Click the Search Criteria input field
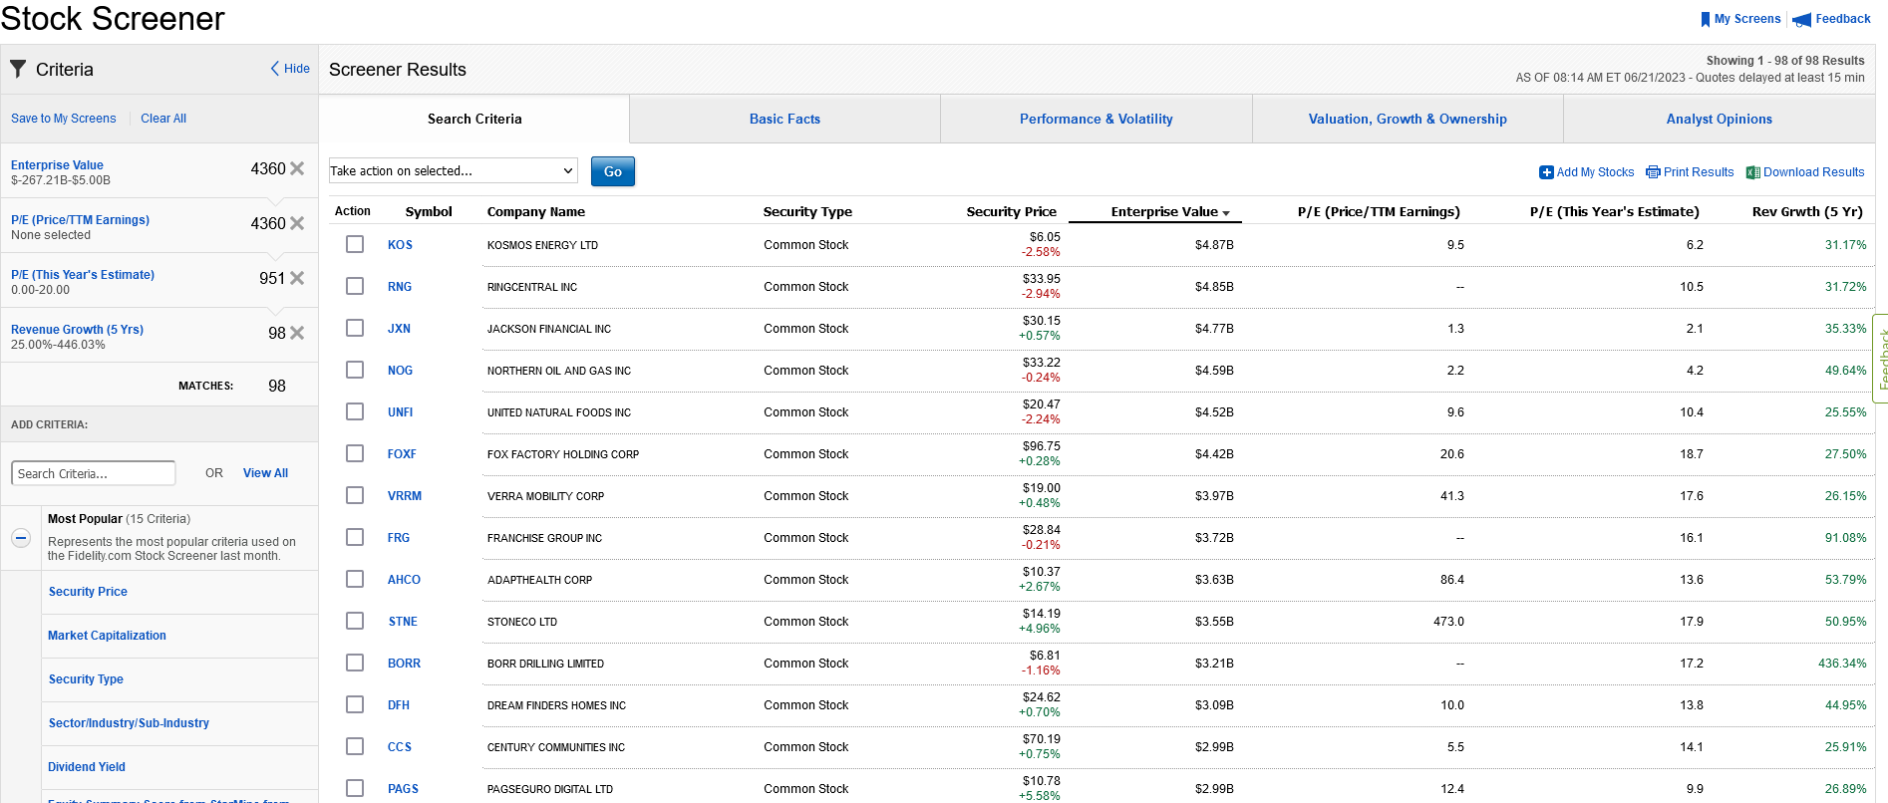The width and height of the screenshot is (1888, 803). [94, 473]
